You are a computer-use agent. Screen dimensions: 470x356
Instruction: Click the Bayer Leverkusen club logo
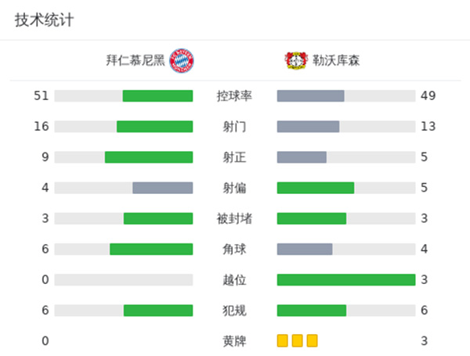(x=294, y=60)
